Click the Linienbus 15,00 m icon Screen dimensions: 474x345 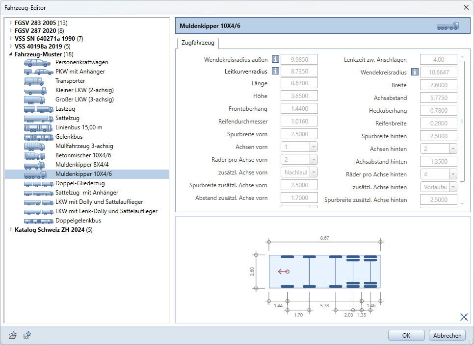tap(38, 128)
